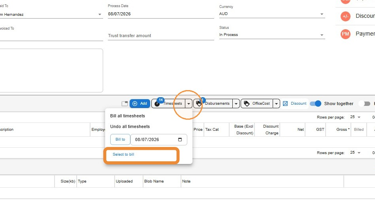Click the Bill to button
The height and width of the screenshot is (209, 375).
pyautogui.click(x=120, y=139)
